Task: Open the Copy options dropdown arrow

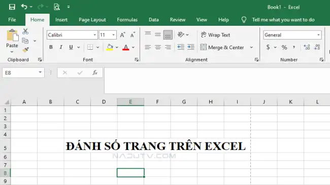Action: pos(35,41)
